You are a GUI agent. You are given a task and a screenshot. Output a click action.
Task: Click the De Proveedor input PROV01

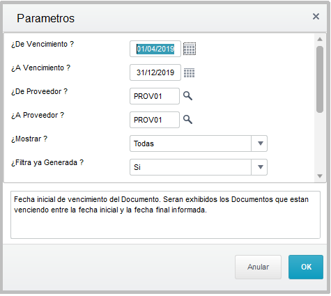(155, 96)
